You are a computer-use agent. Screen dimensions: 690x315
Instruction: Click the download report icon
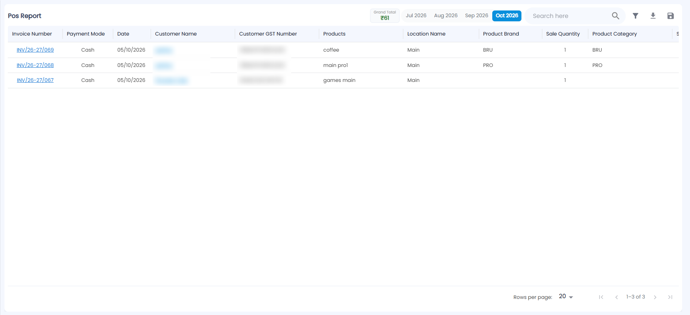653,16
